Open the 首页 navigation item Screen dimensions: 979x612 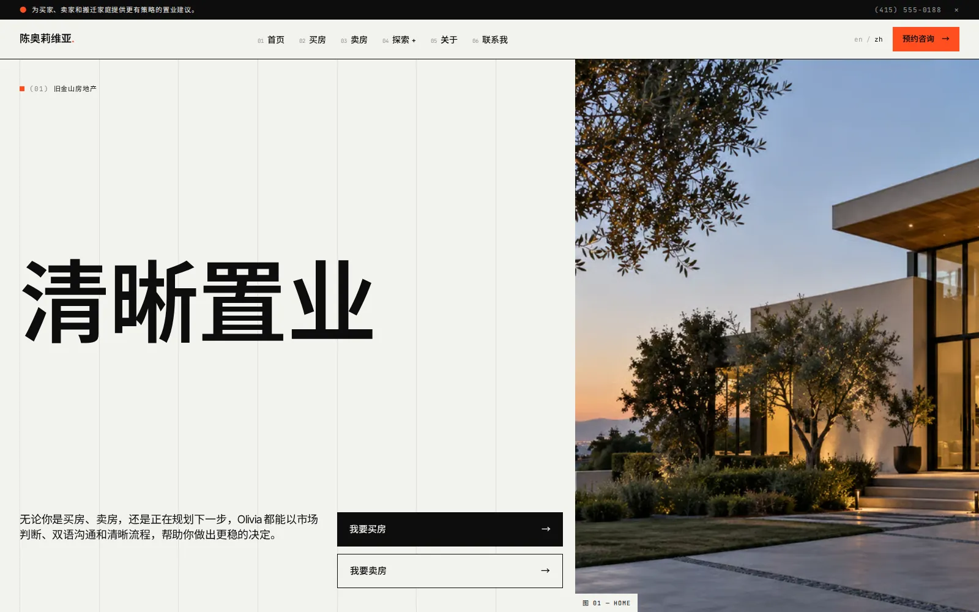(271, 40)
